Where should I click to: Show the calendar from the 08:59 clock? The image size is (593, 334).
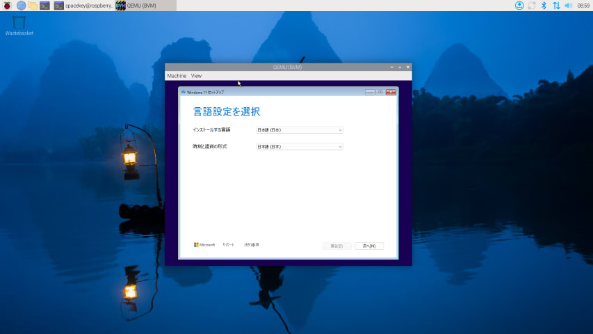[583, 6]
